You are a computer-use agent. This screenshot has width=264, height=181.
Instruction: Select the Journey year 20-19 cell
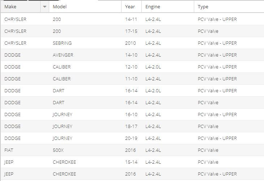click(x=131, y=138)
